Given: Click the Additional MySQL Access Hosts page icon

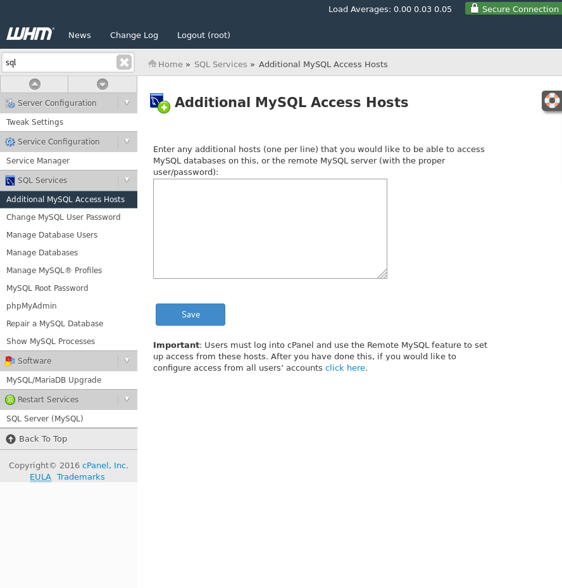Looking at the screenshot, I should pos(160,103).
